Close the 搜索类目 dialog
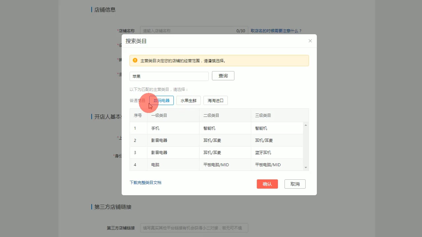Screen dimensions: 422x237 (310, 41)
